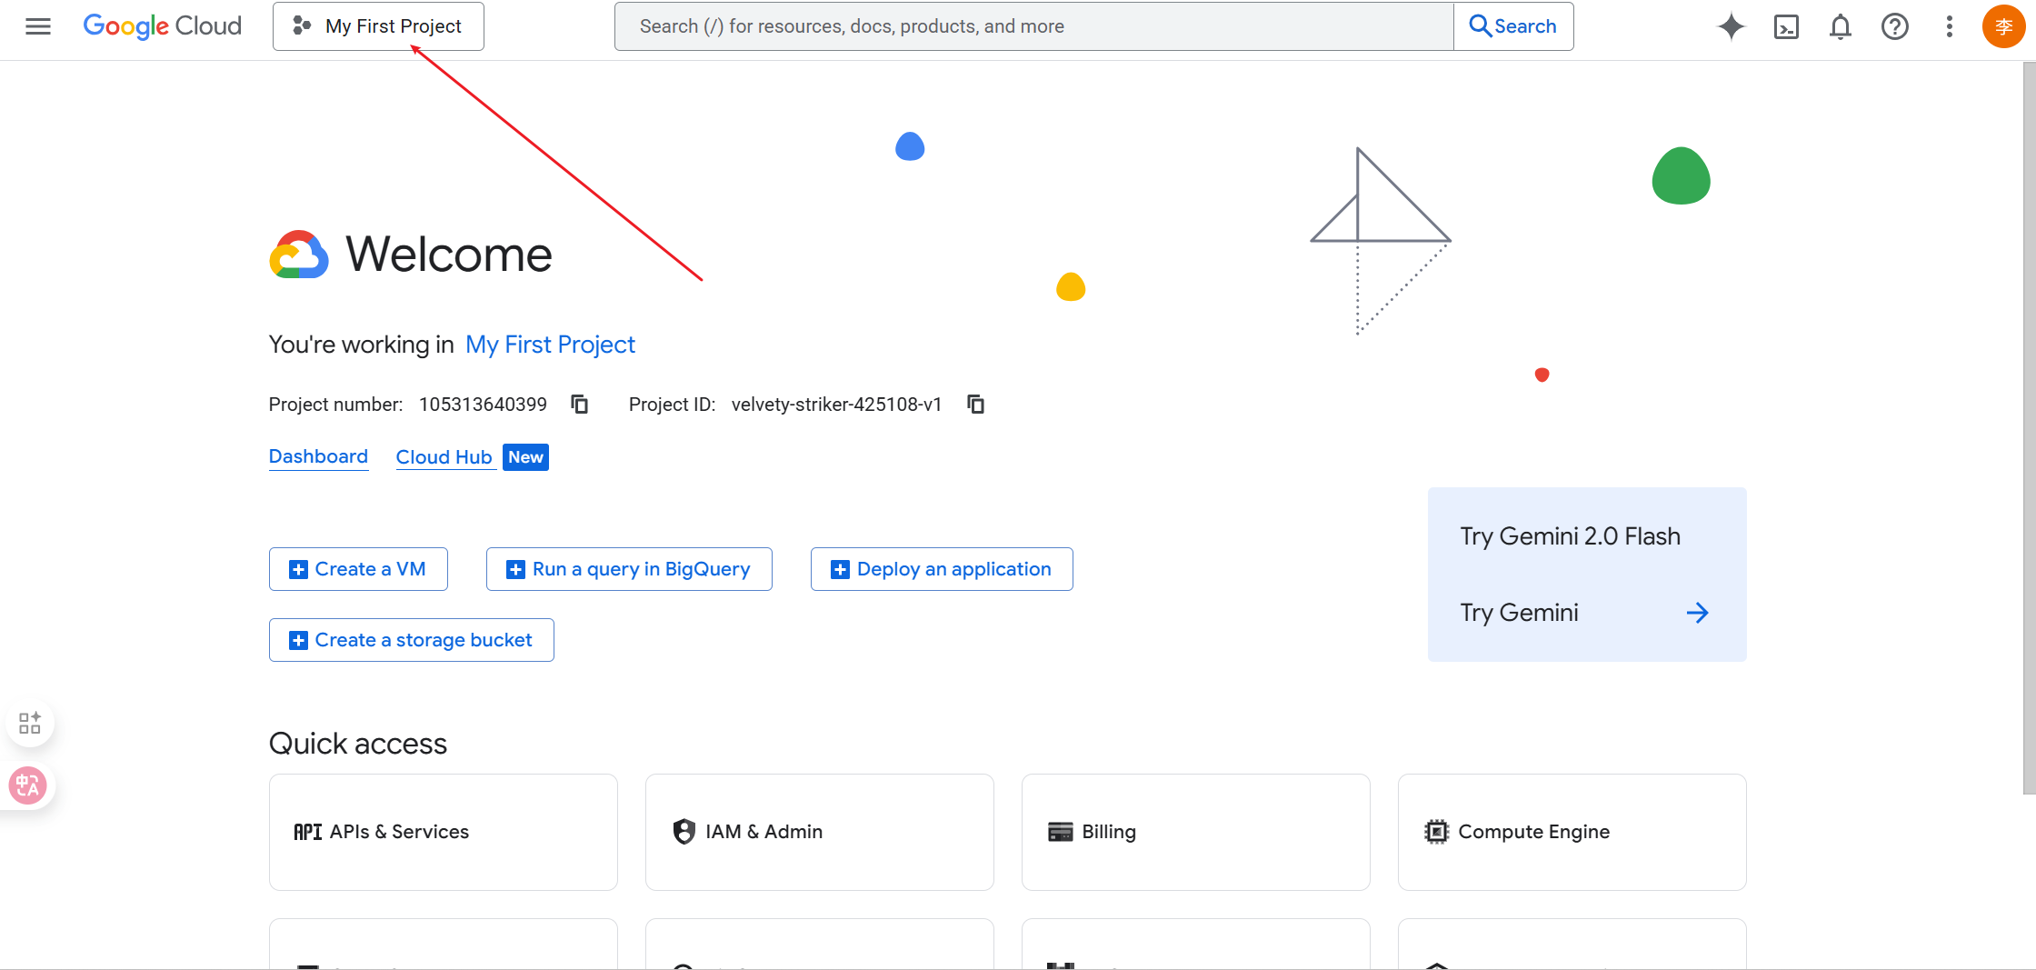Click Run a query in BigQuery

(629, 569)
